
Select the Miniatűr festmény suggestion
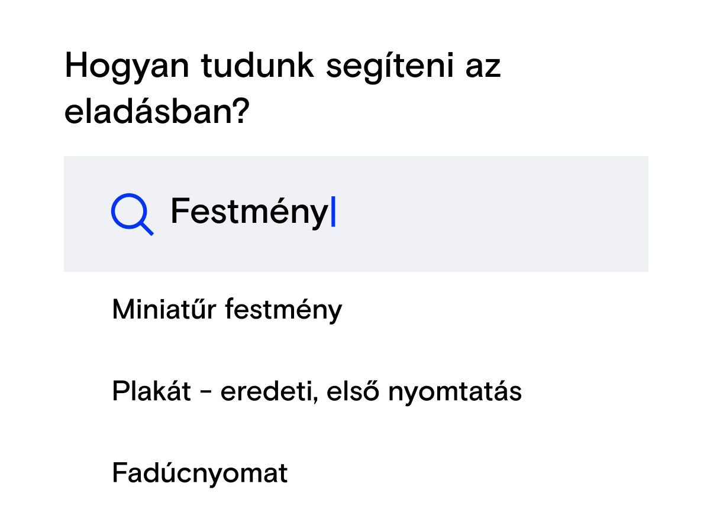point(227,309)
